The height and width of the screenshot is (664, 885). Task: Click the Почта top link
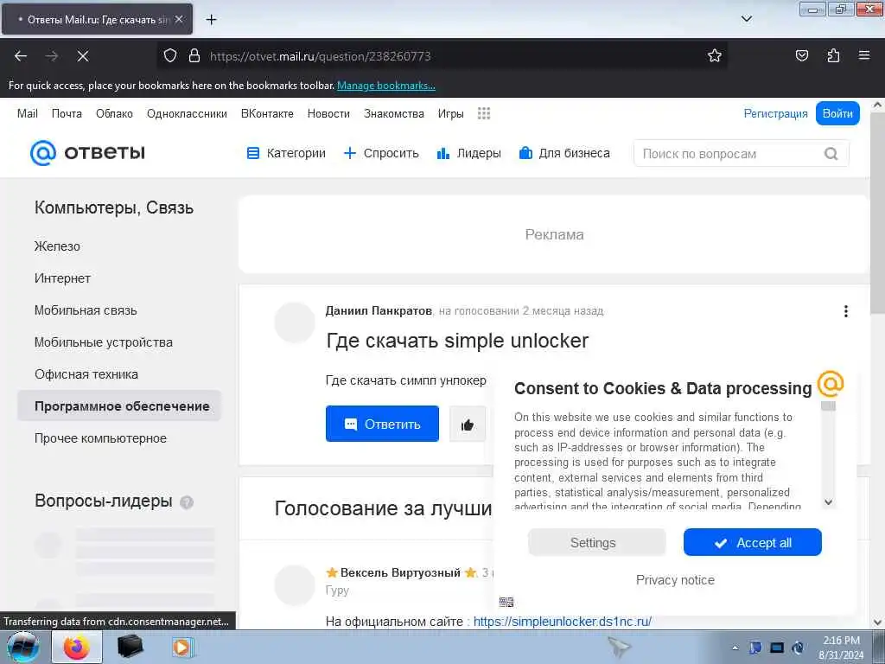click(67, 113)
